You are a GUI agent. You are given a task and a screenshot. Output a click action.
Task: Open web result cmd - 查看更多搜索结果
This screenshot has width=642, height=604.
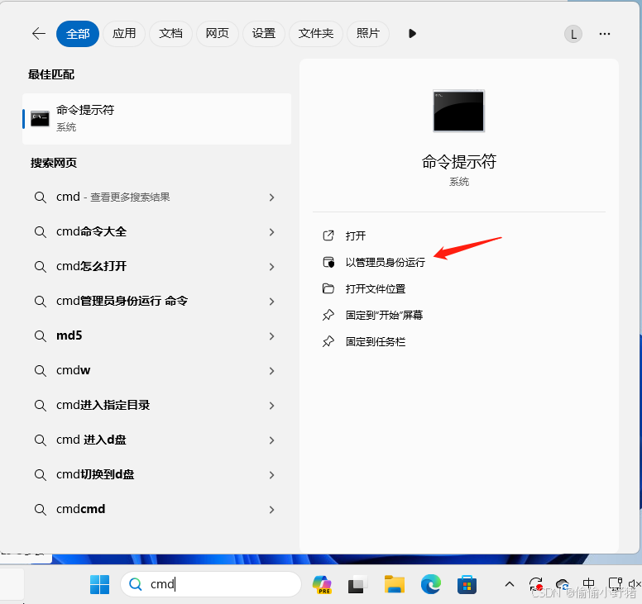point(156,197)
